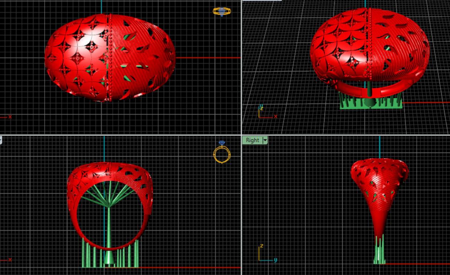This screenshot has width=450, height=275.
Task: Open the partially hidden bottom-left viewport menu arrow
Action: click(1, 140)
